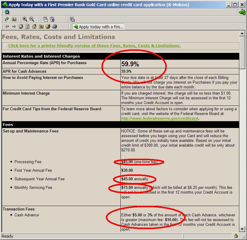Open the federalreserve.gov/creditcard link
Viewport: 247px width, 240px height.
tap(160, 118)
